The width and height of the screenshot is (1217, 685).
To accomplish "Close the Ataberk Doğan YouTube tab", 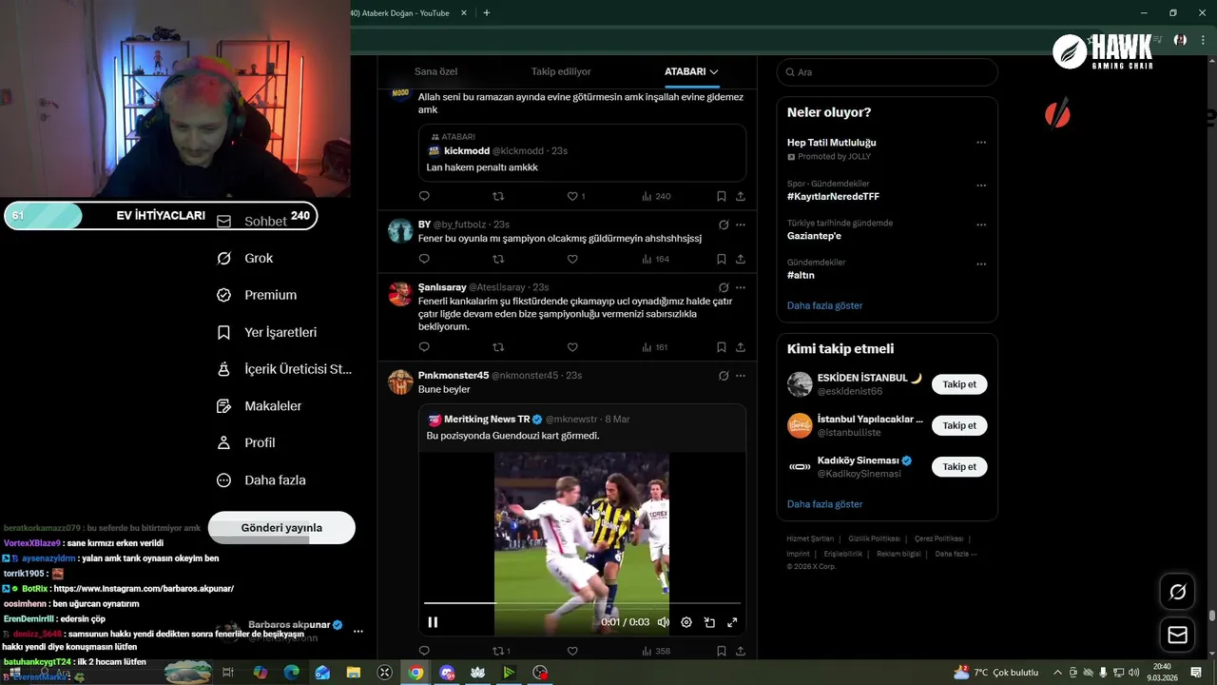I will (463, 13).
